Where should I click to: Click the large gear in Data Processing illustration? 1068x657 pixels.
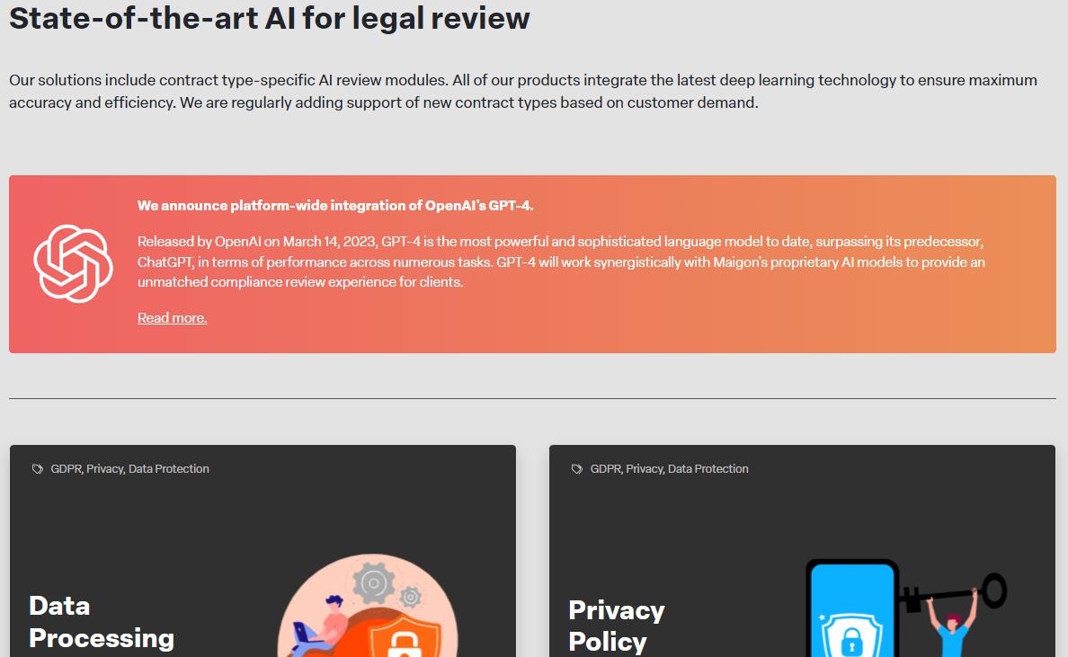click(373, 582)
